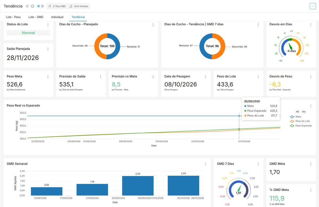Screen dimensions: 319x207
Task: Open the % GMD Meta card menu
Action: click(x=311, y=190)
